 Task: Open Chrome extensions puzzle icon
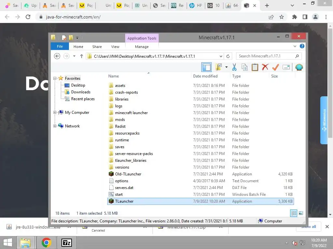tap(294, 17)
